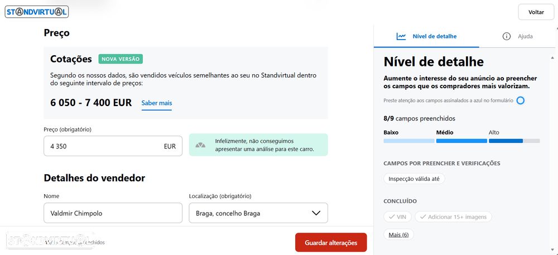Expand the Localização dropdown chevron
Viewport: 558px width, 255px height.
point(316,213)
